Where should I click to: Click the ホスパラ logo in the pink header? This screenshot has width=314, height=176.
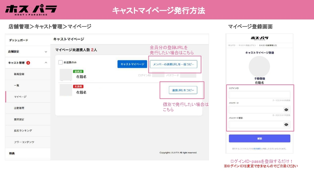31,10
